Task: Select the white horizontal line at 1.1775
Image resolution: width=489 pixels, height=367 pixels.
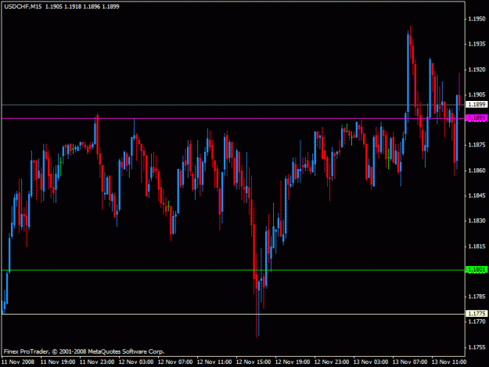Action: pos(233,314)
